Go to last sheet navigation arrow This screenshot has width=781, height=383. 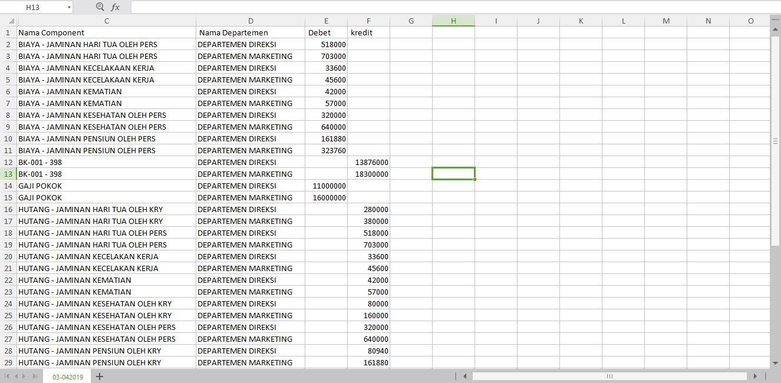(x=35, y=376)
